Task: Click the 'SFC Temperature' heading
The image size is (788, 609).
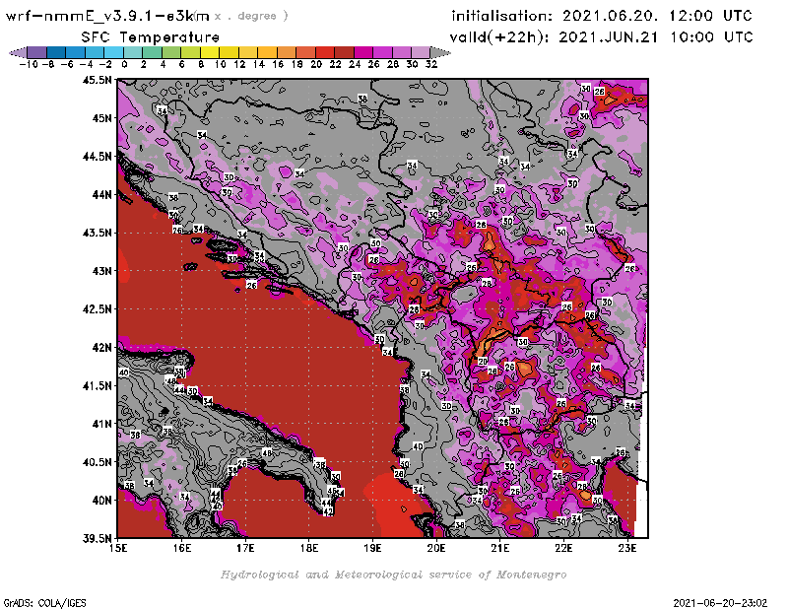Action: 151,37
